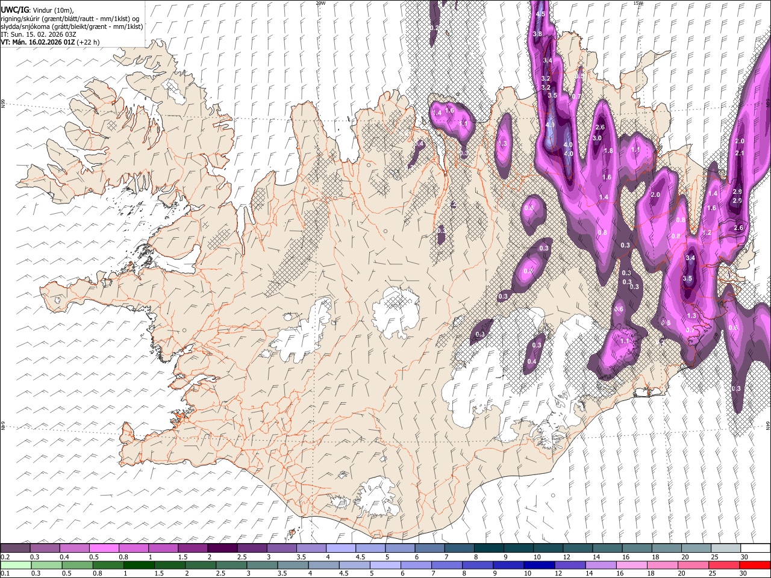Viewport: 771px width, 578px height.
Task: Click the 3.8 precipitation value on the map
Action: (x=538, y=34)
